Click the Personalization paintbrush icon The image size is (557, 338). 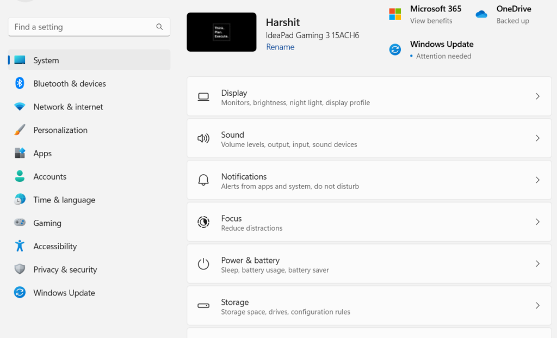[x=20, y=130]
